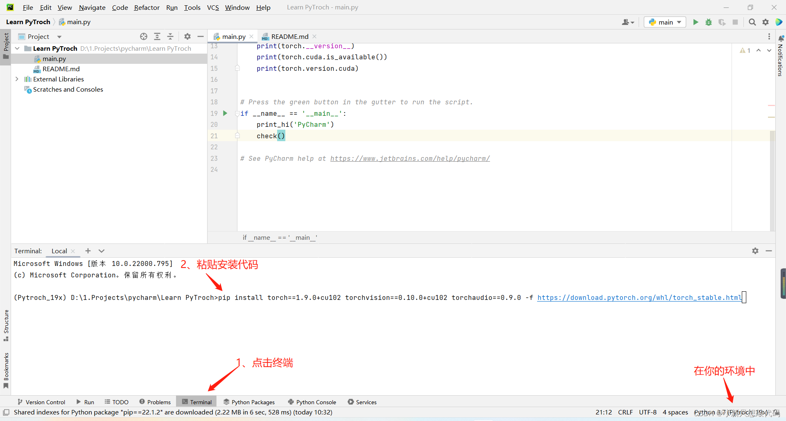Image resolution: width=786 pixels, height=421 pixels.
Task: Open the Tools menu
Action: click(x=192, y=7)
